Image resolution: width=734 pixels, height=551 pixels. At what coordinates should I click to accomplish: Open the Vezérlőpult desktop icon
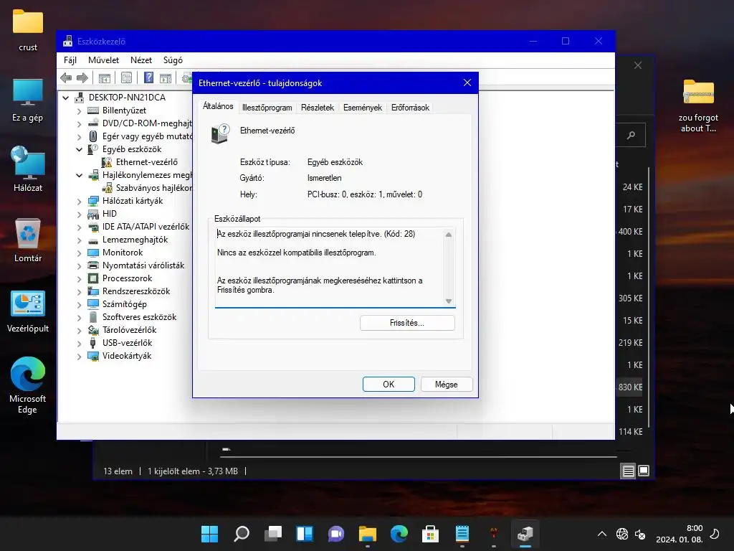coord(28,311)
